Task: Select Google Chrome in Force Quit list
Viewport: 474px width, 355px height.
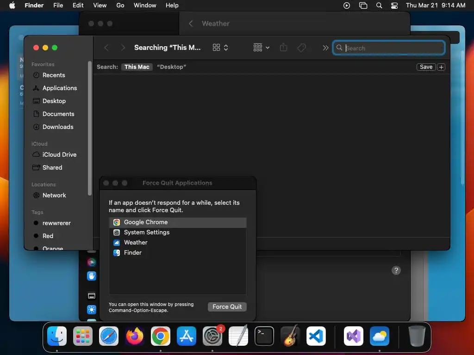Action: coord(177,222)
